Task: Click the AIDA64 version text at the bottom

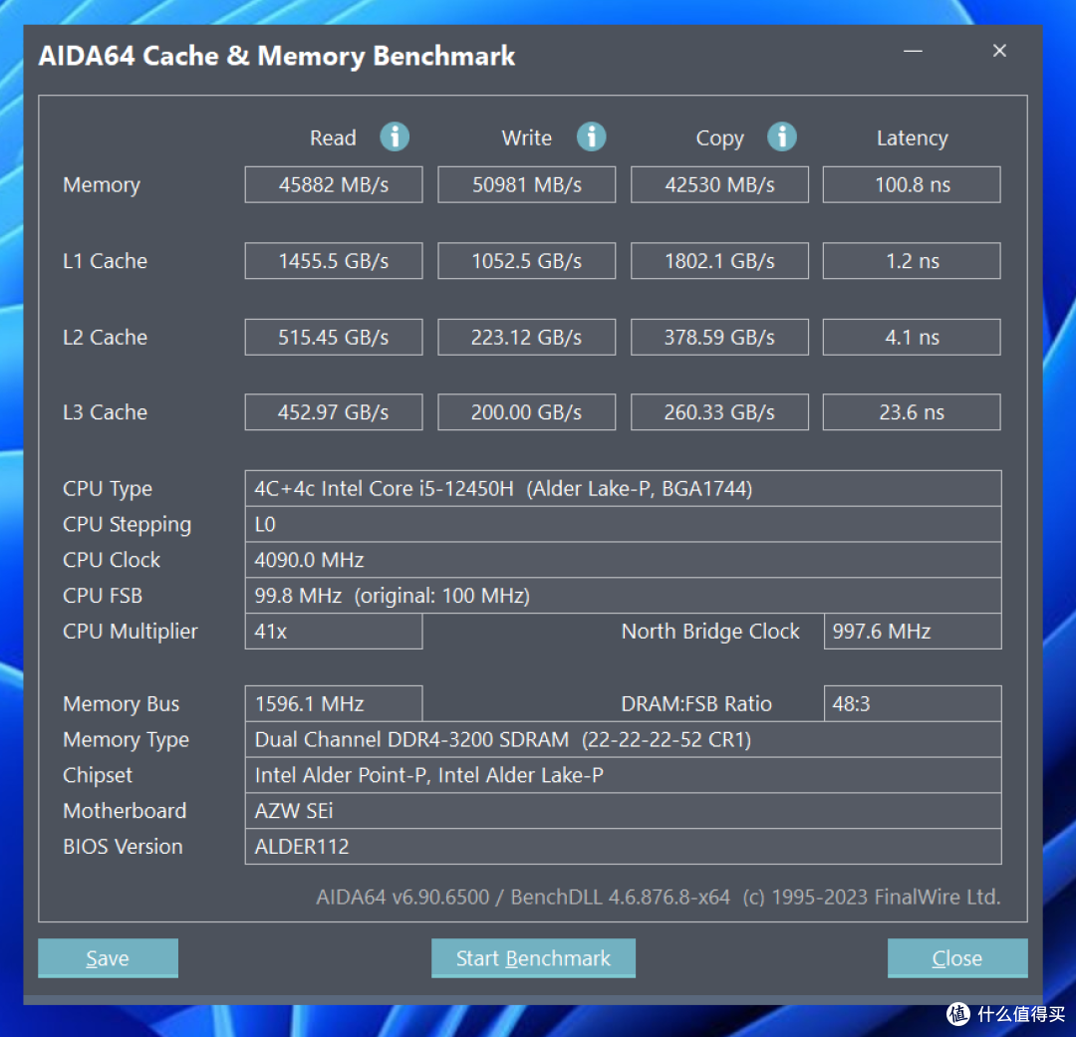Action: point(659,897)
